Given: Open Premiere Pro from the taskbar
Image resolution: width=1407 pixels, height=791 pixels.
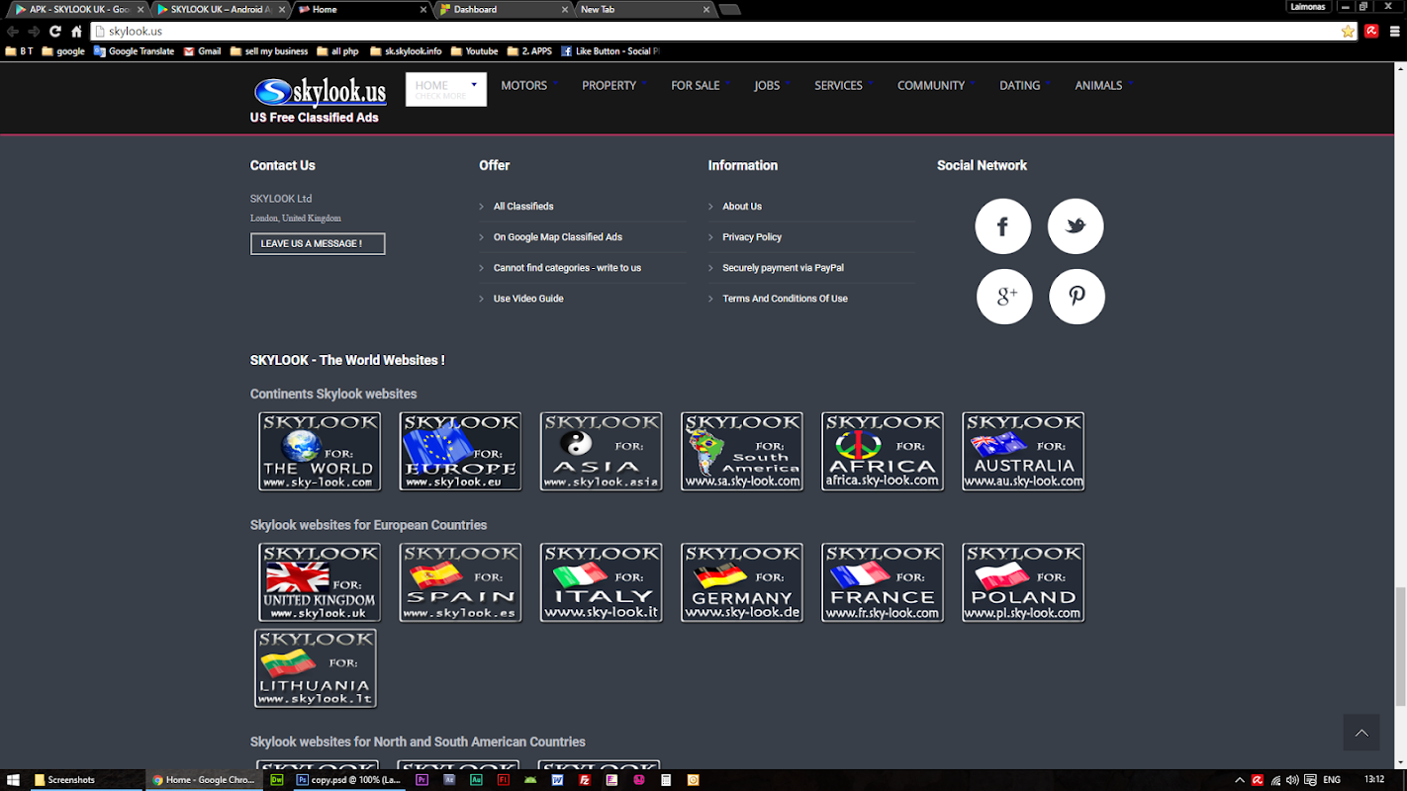Looking at the screenshot, I should point(422,780).
